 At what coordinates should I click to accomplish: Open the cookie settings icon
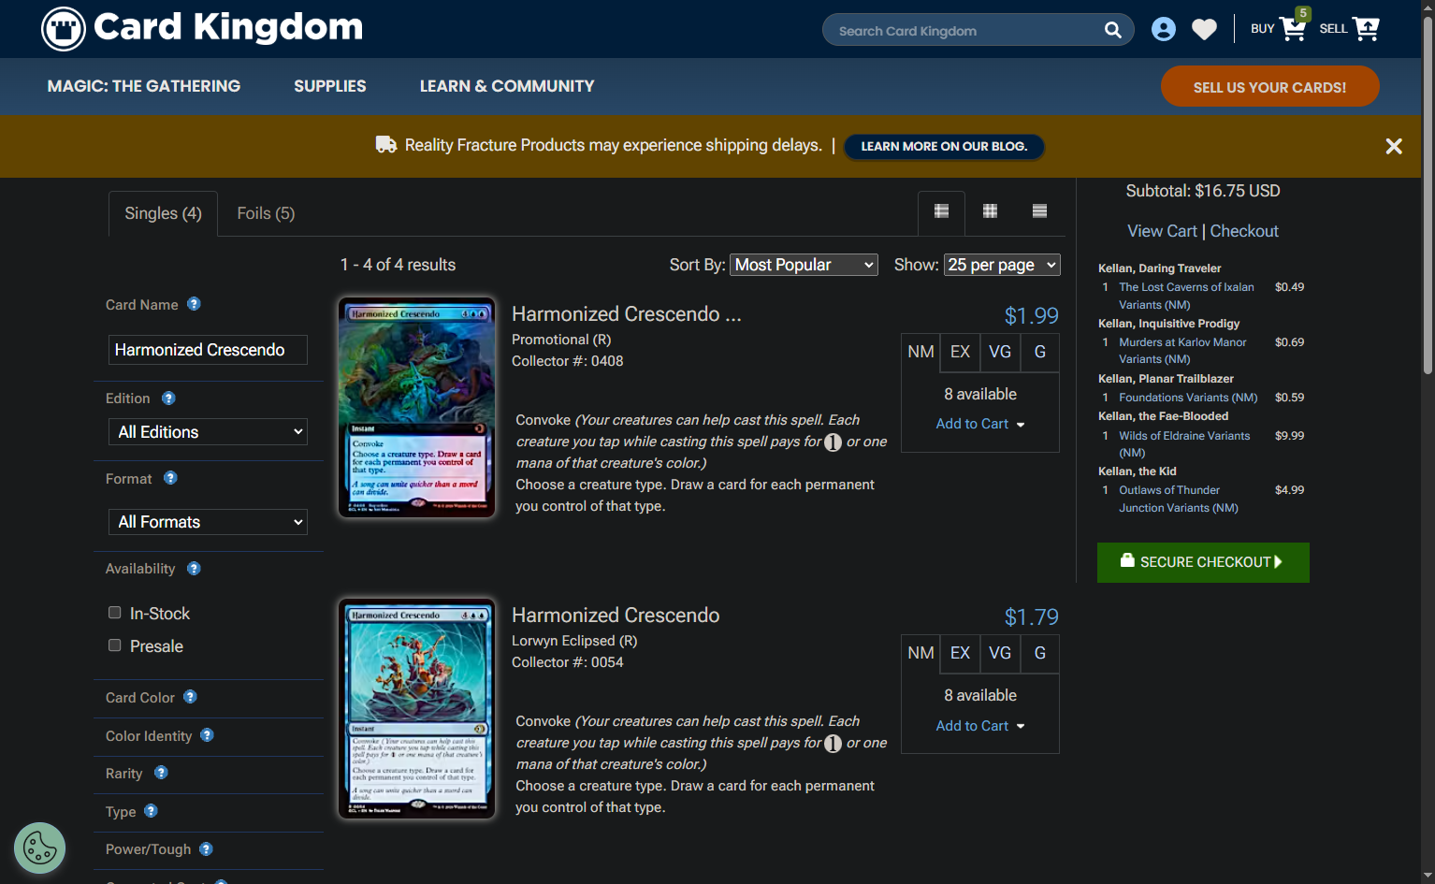pos(39,848)
